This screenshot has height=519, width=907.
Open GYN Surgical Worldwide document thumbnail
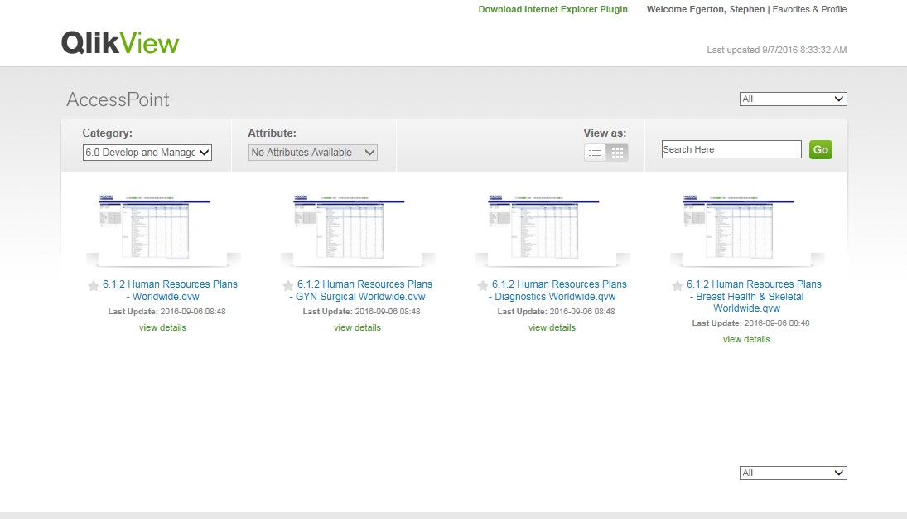[358, 228]
